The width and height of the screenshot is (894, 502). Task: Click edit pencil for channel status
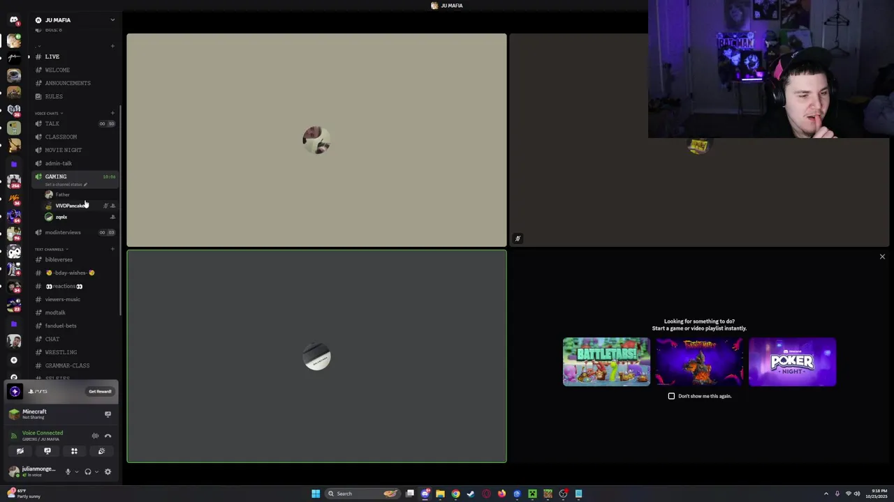[85, 184]
